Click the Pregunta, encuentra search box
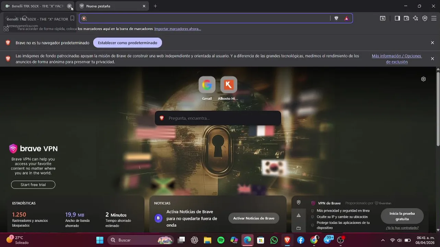The width and height of the screenshot is (440, 247). (218, 118)
